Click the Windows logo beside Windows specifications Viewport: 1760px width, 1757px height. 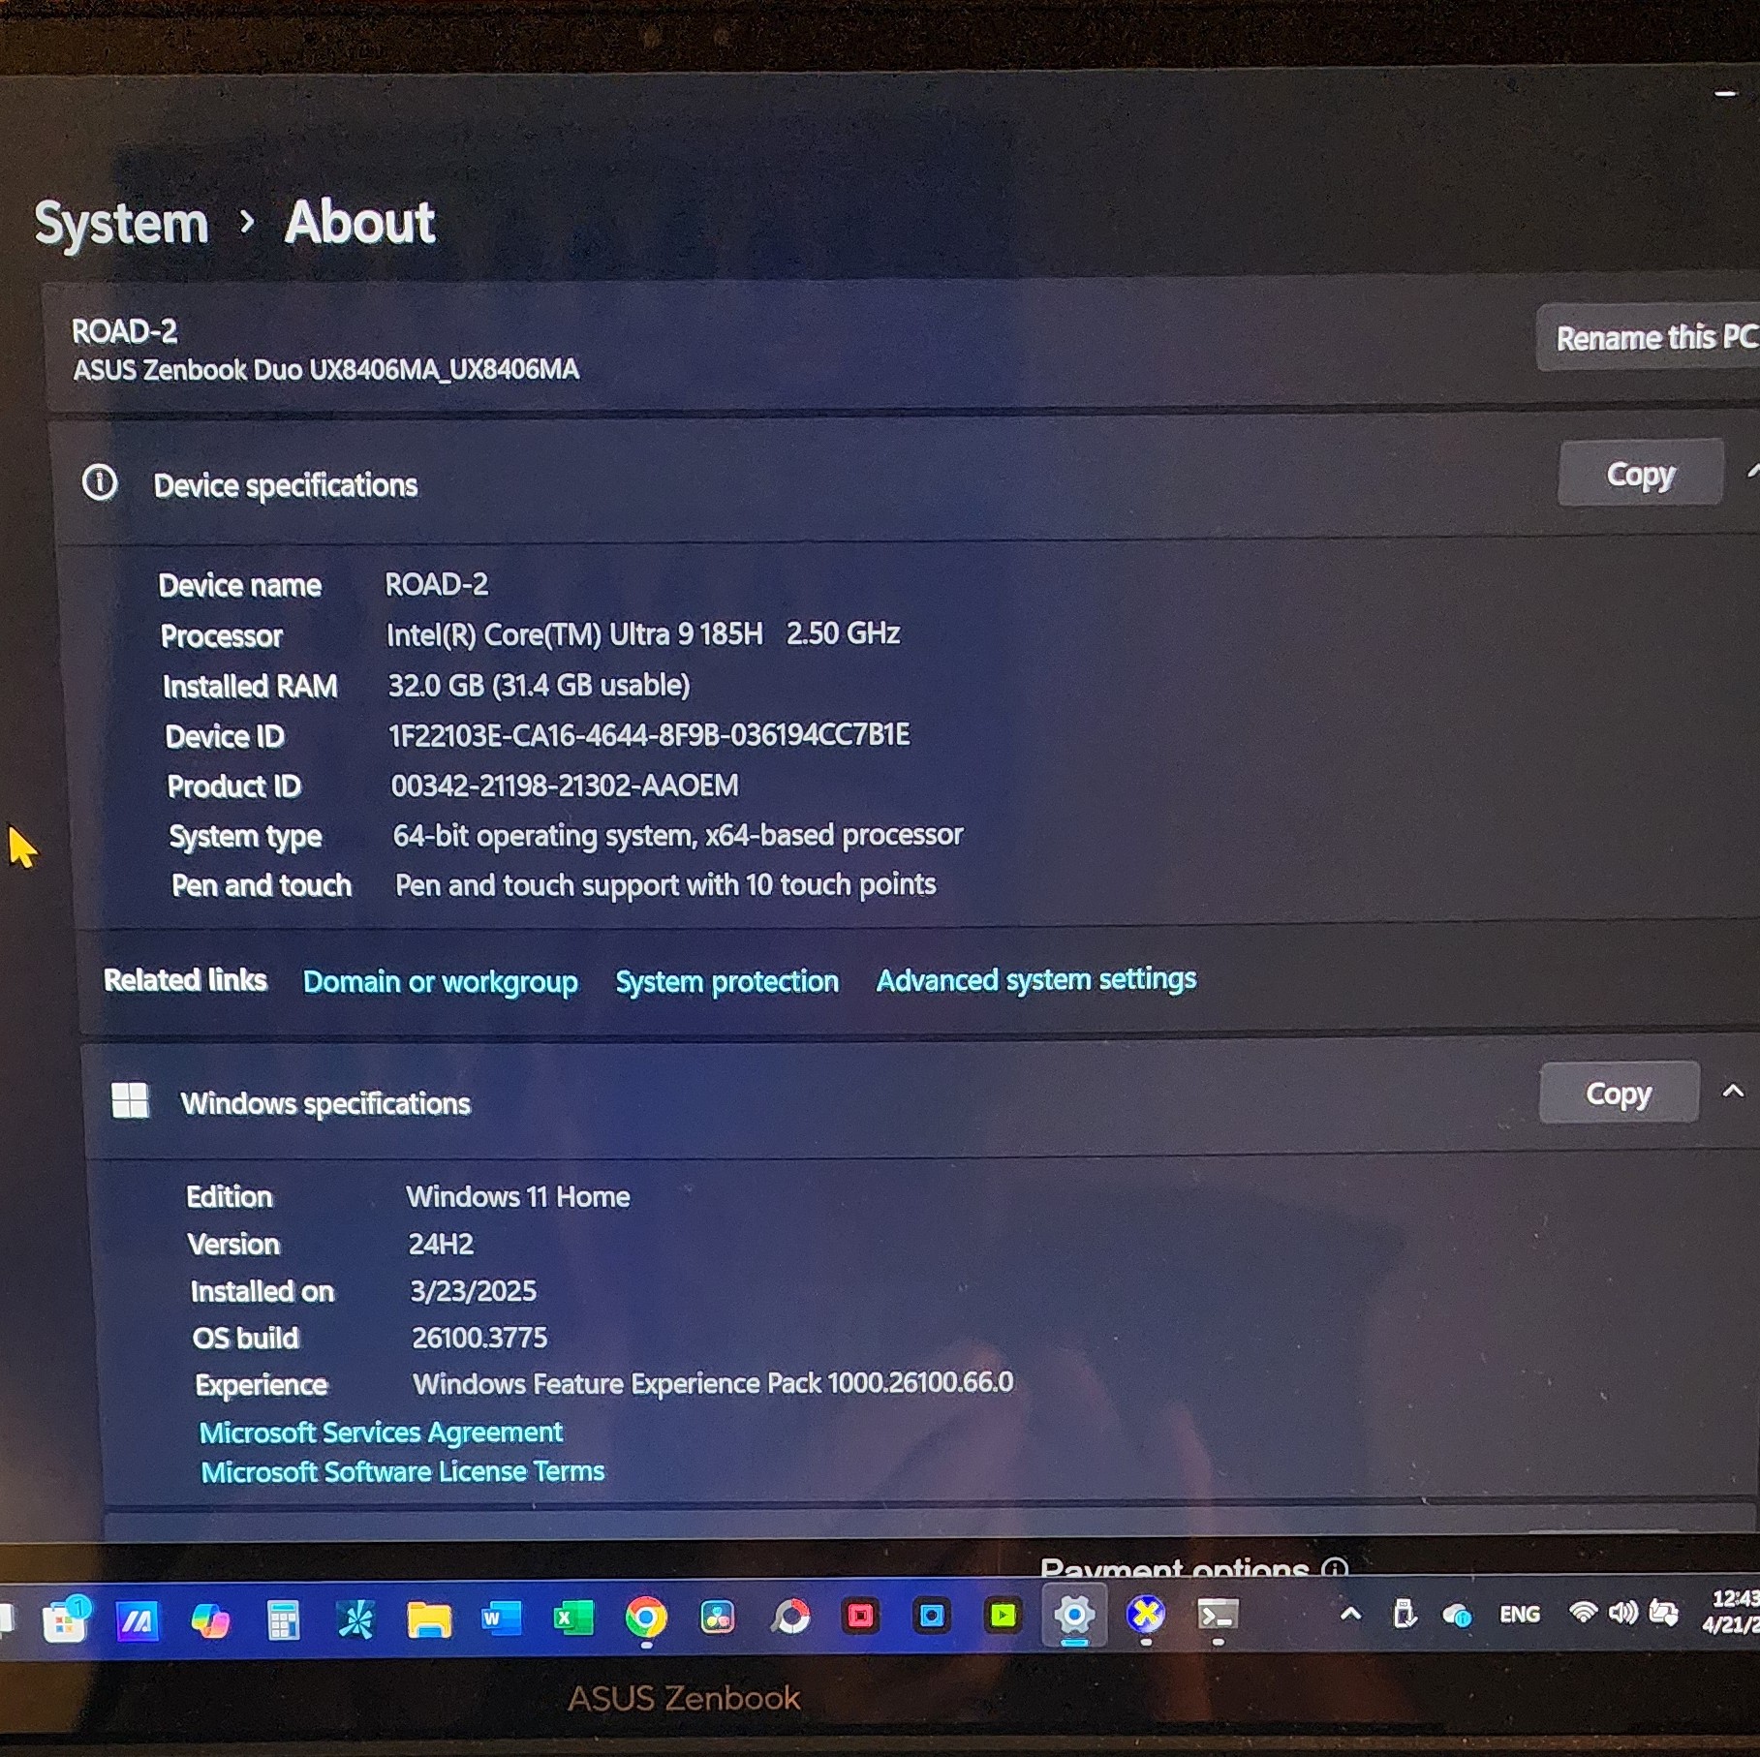pos(130,1100)
